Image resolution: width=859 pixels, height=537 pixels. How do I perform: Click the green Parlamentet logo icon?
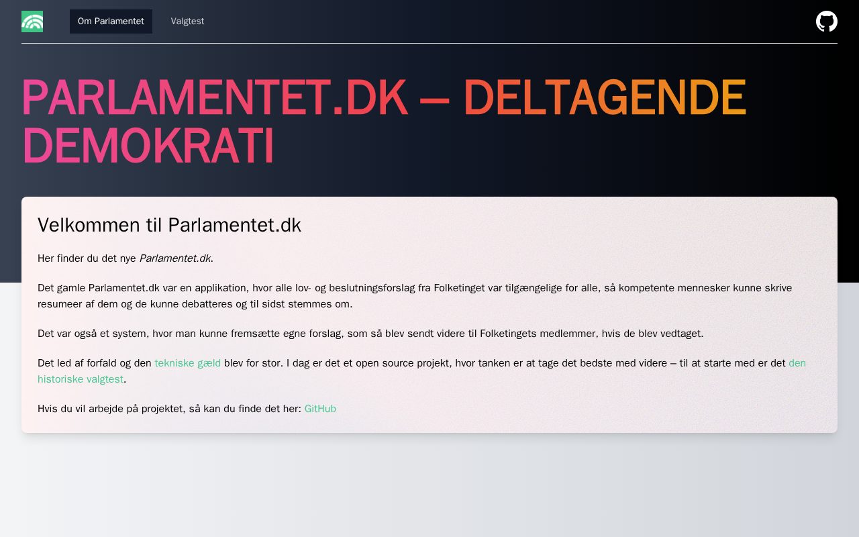pos(32,21)
